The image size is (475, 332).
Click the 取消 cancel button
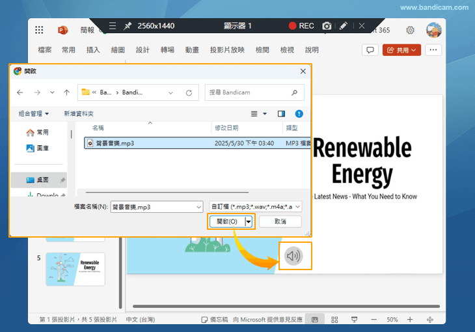click(280, 221)
